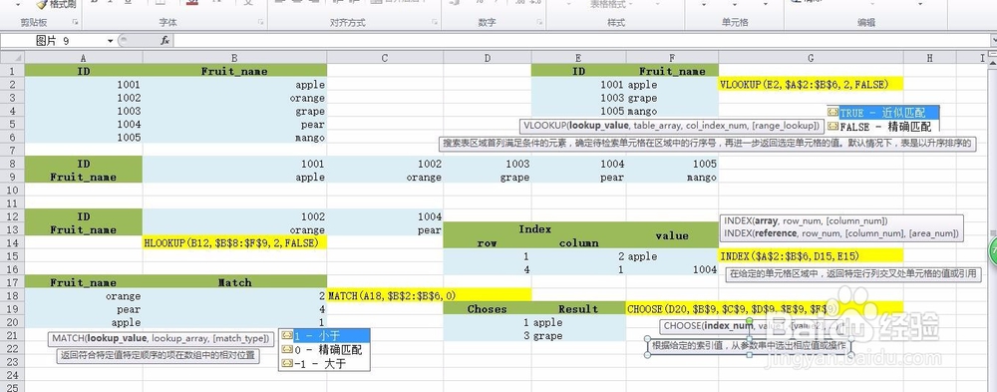Click the column sub-header cell
The width and height of the screenshot is (997, 392).
click(578, 242)
